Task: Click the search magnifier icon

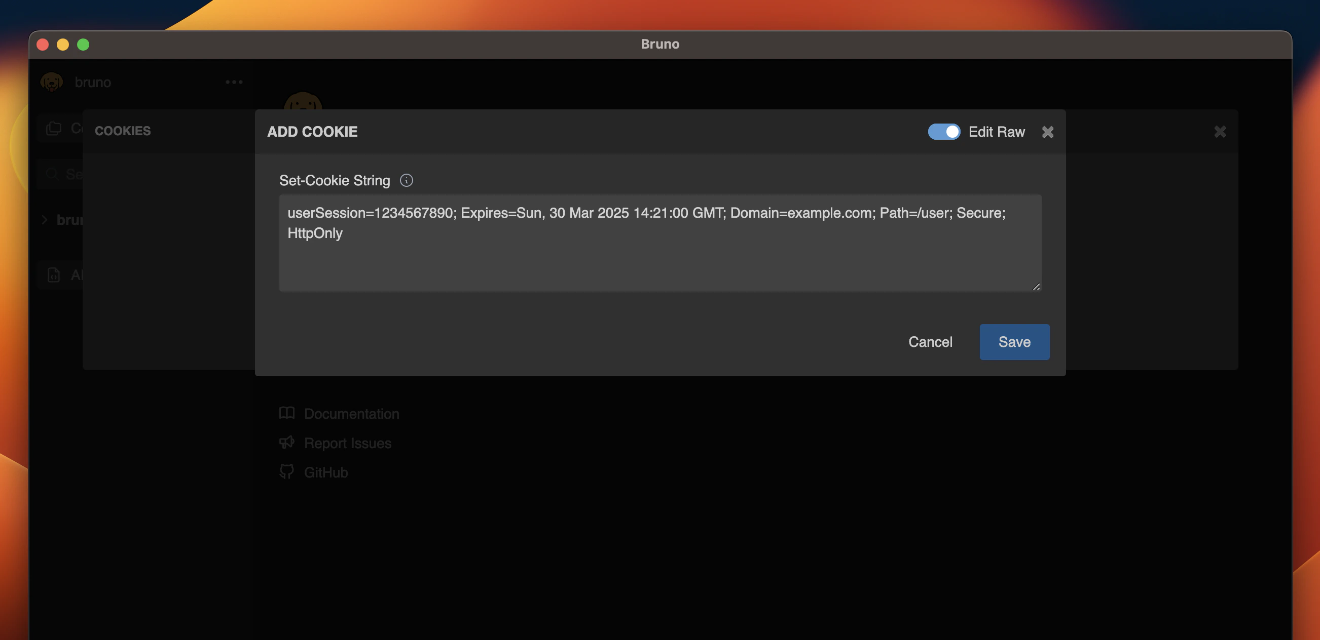Action: pyautogui.click(x=52, y=174)
